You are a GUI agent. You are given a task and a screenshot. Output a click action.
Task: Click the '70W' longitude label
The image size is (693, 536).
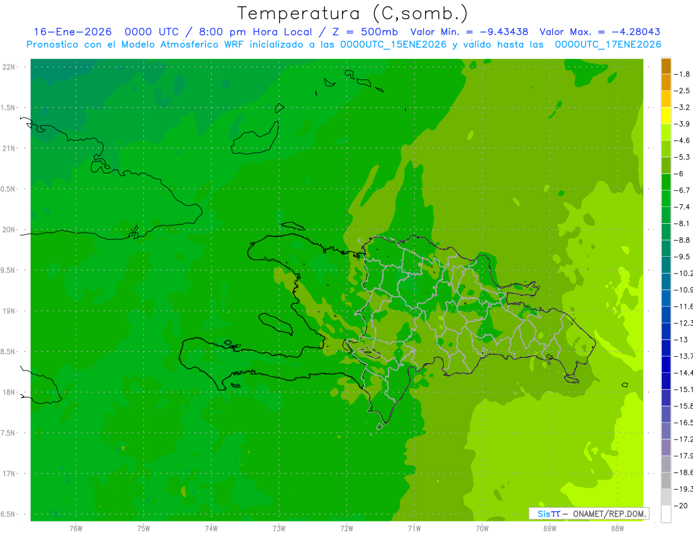click(482, 528)
